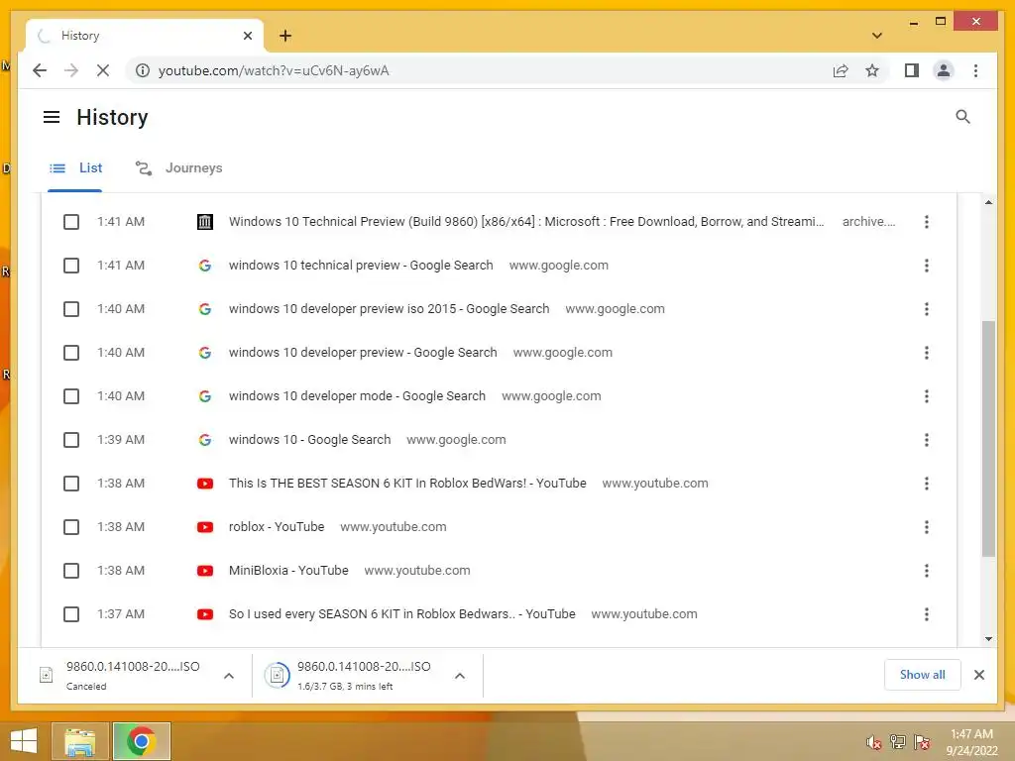Click scrollbar up arrow in history list
Screen dimensions: 1015x761
988,202
